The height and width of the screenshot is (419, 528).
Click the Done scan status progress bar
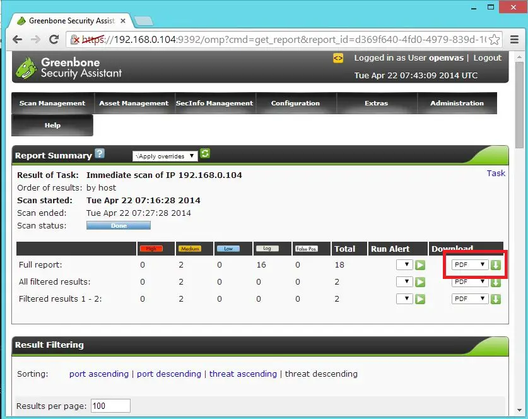[x=119, y=225]
